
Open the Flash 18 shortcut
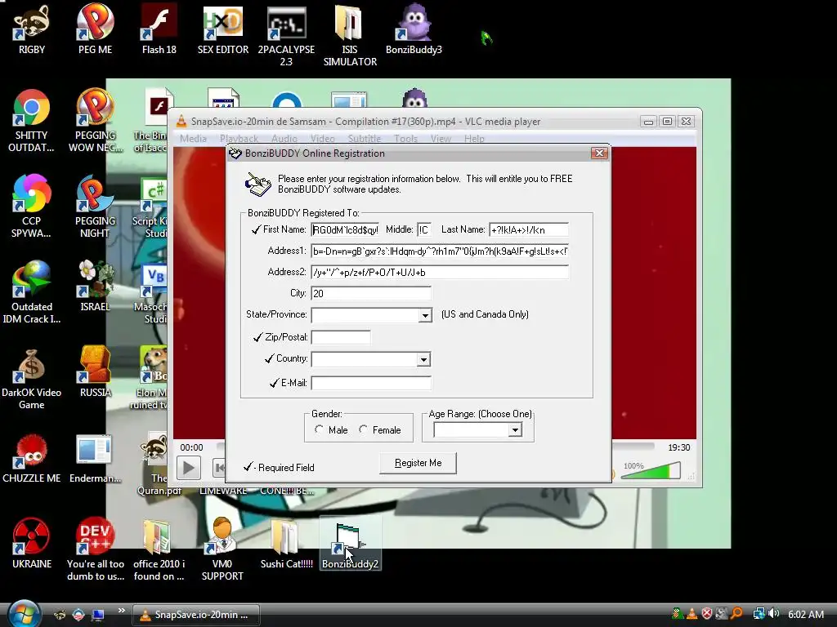coord(159,30)
